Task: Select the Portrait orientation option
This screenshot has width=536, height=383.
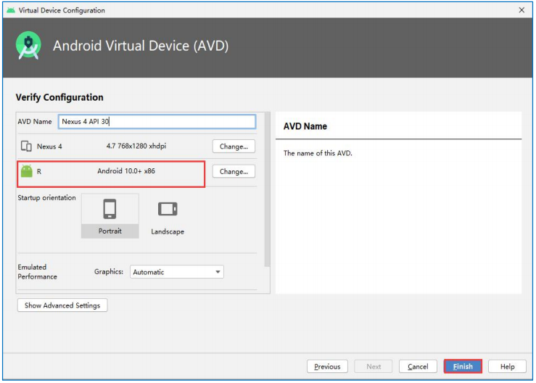Action: click(x=110, y=215)
